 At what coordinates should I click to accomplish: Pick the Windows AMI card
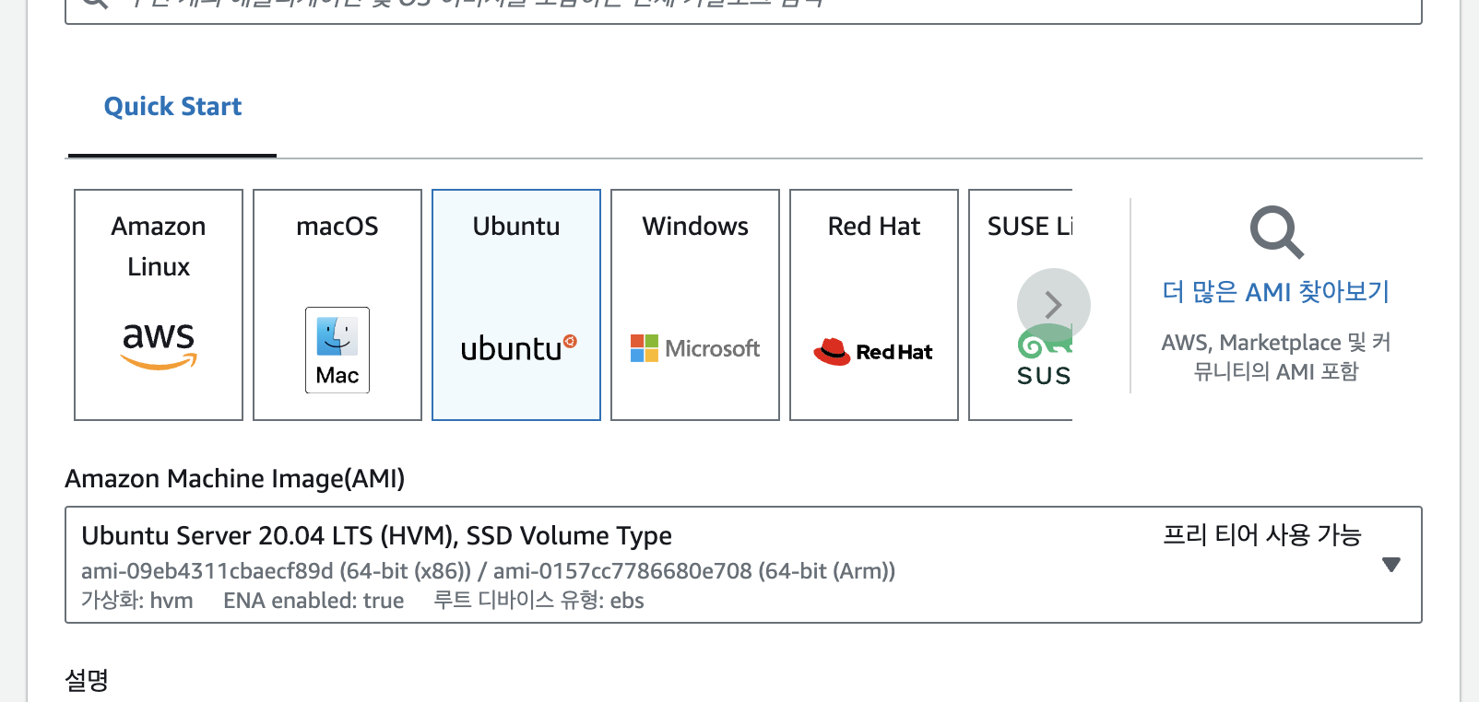click(x=695, y=305)
